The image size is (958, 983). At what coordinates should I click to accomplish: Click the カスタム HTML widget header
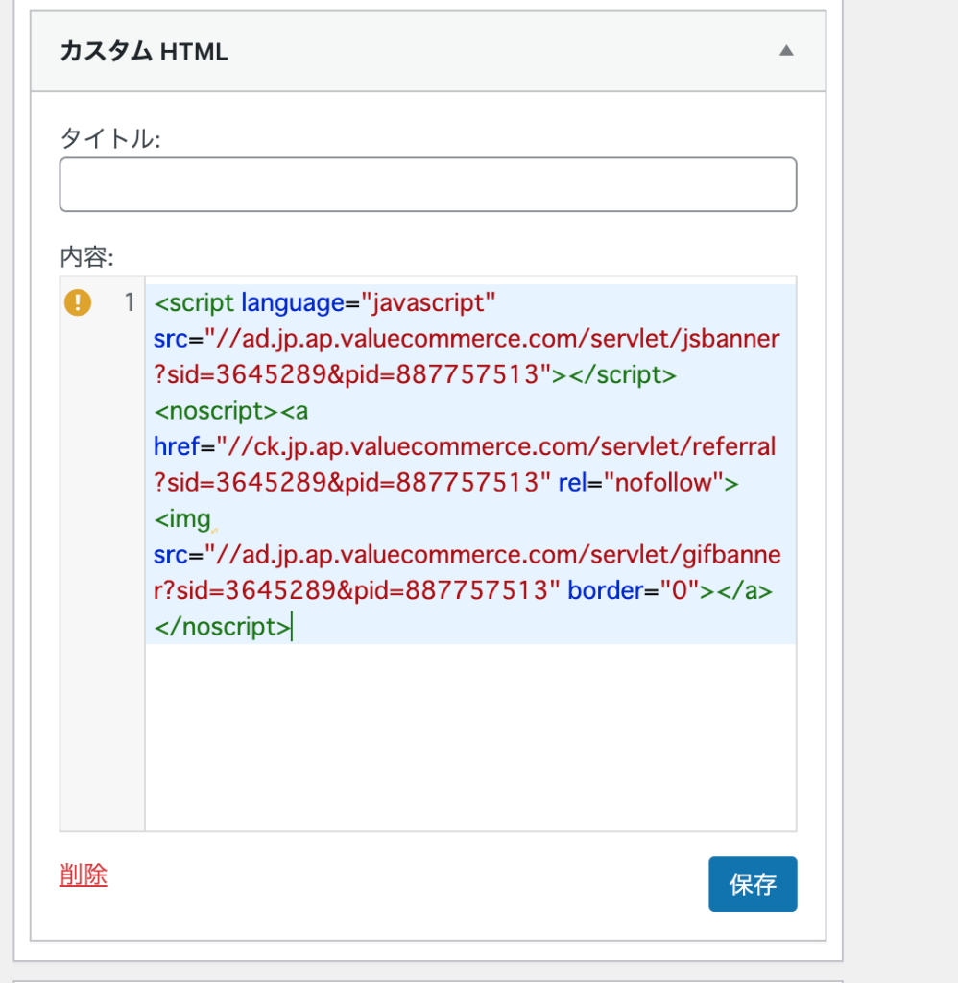click(428, 51)
